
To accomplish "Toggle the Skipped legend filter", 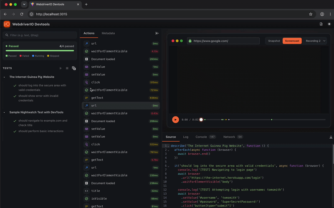I will pos(53,56).
